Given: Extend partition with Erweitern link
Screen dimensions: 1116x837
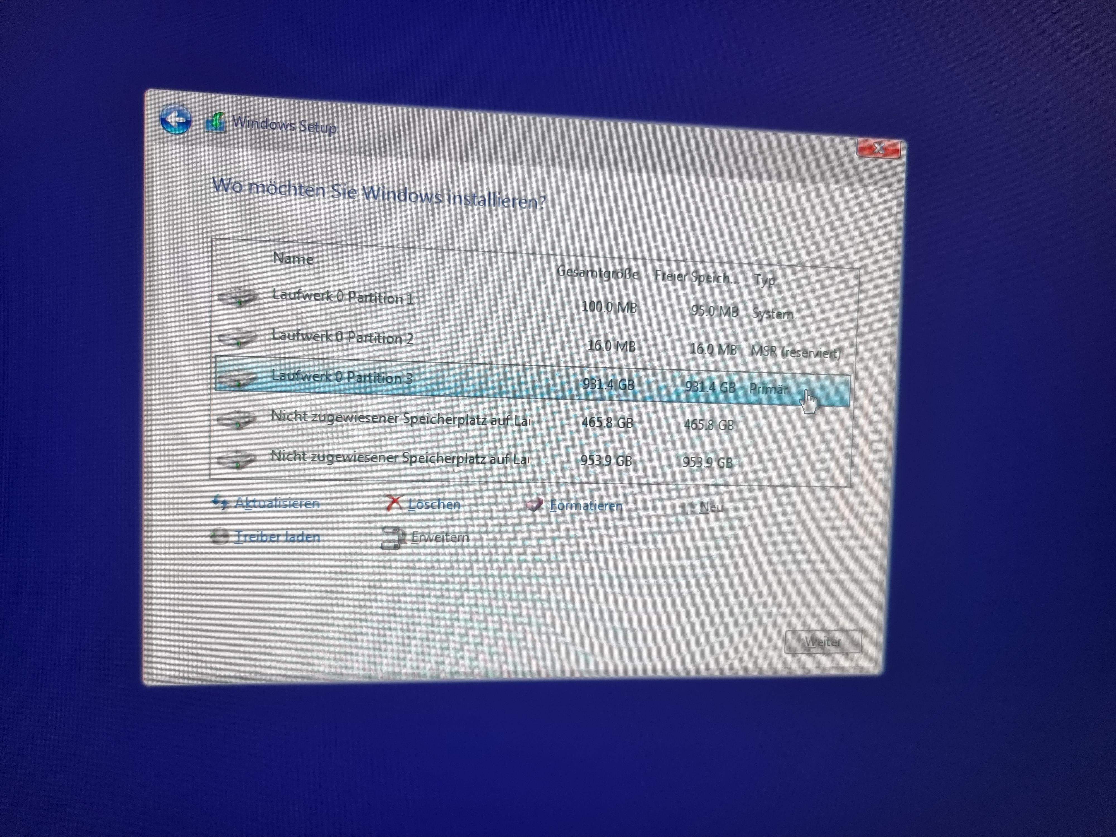Looking at the screenshot, I should click(x=440, y=537).
